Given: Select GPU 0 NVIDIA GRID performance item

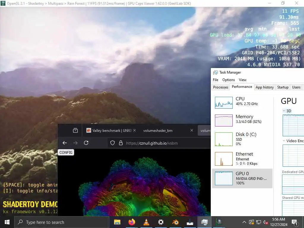Looking at the screenshot, I should [242, 178].
